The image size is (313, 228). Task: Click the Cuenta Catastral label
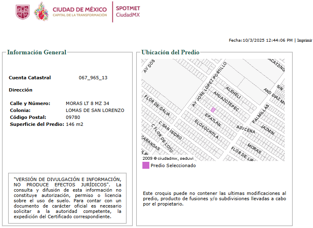point(30,78)
